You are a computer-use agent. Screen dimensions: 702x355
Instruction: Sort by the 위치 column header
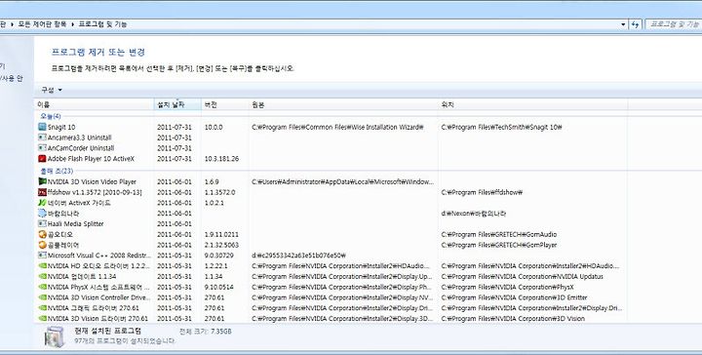pyautogui.click(x=532, y=104)
